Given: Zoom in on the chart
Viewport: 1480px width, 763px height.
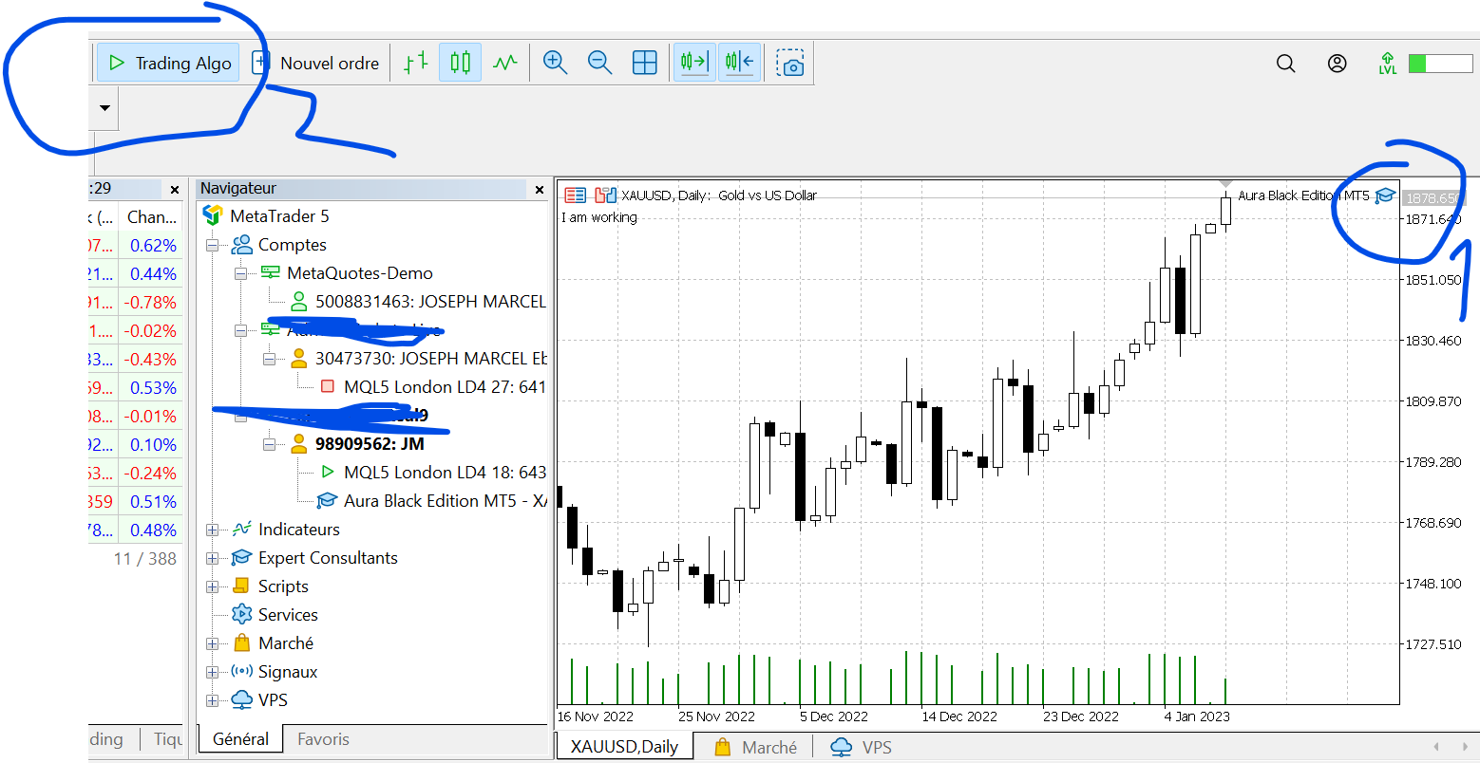Looking at the screenshot, I should pyautogui.click(x=555, y=64).
